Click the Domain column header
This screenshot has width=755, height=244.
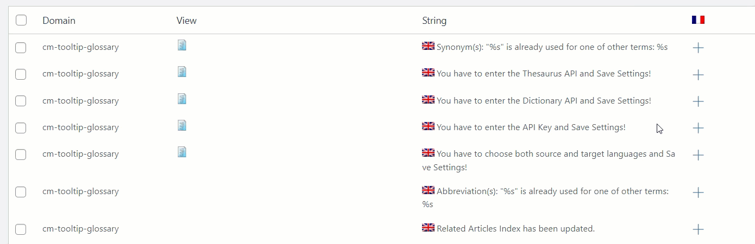tap(59, 21)
